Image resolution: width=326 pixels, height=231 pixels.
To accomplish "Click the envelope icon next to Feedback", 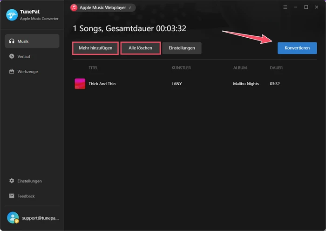I will [12, 196].
